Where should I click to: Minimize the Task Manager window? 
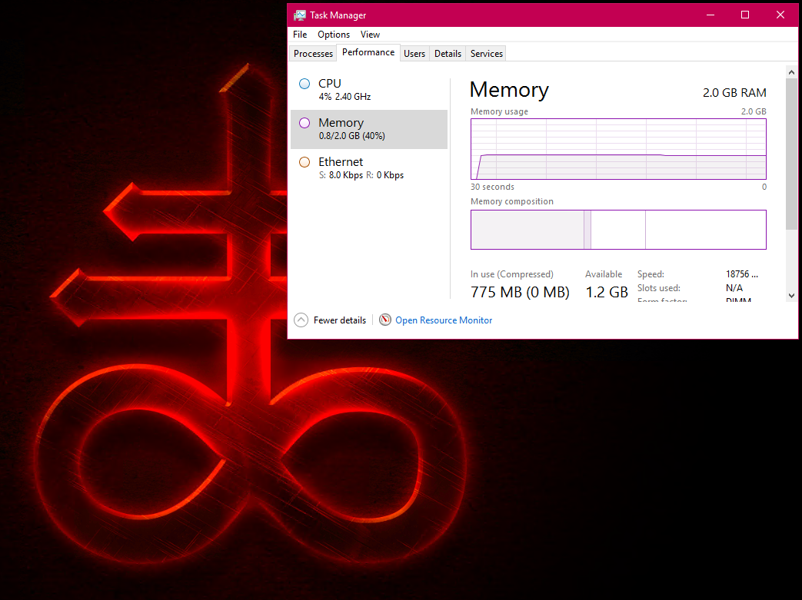[710, 15]
